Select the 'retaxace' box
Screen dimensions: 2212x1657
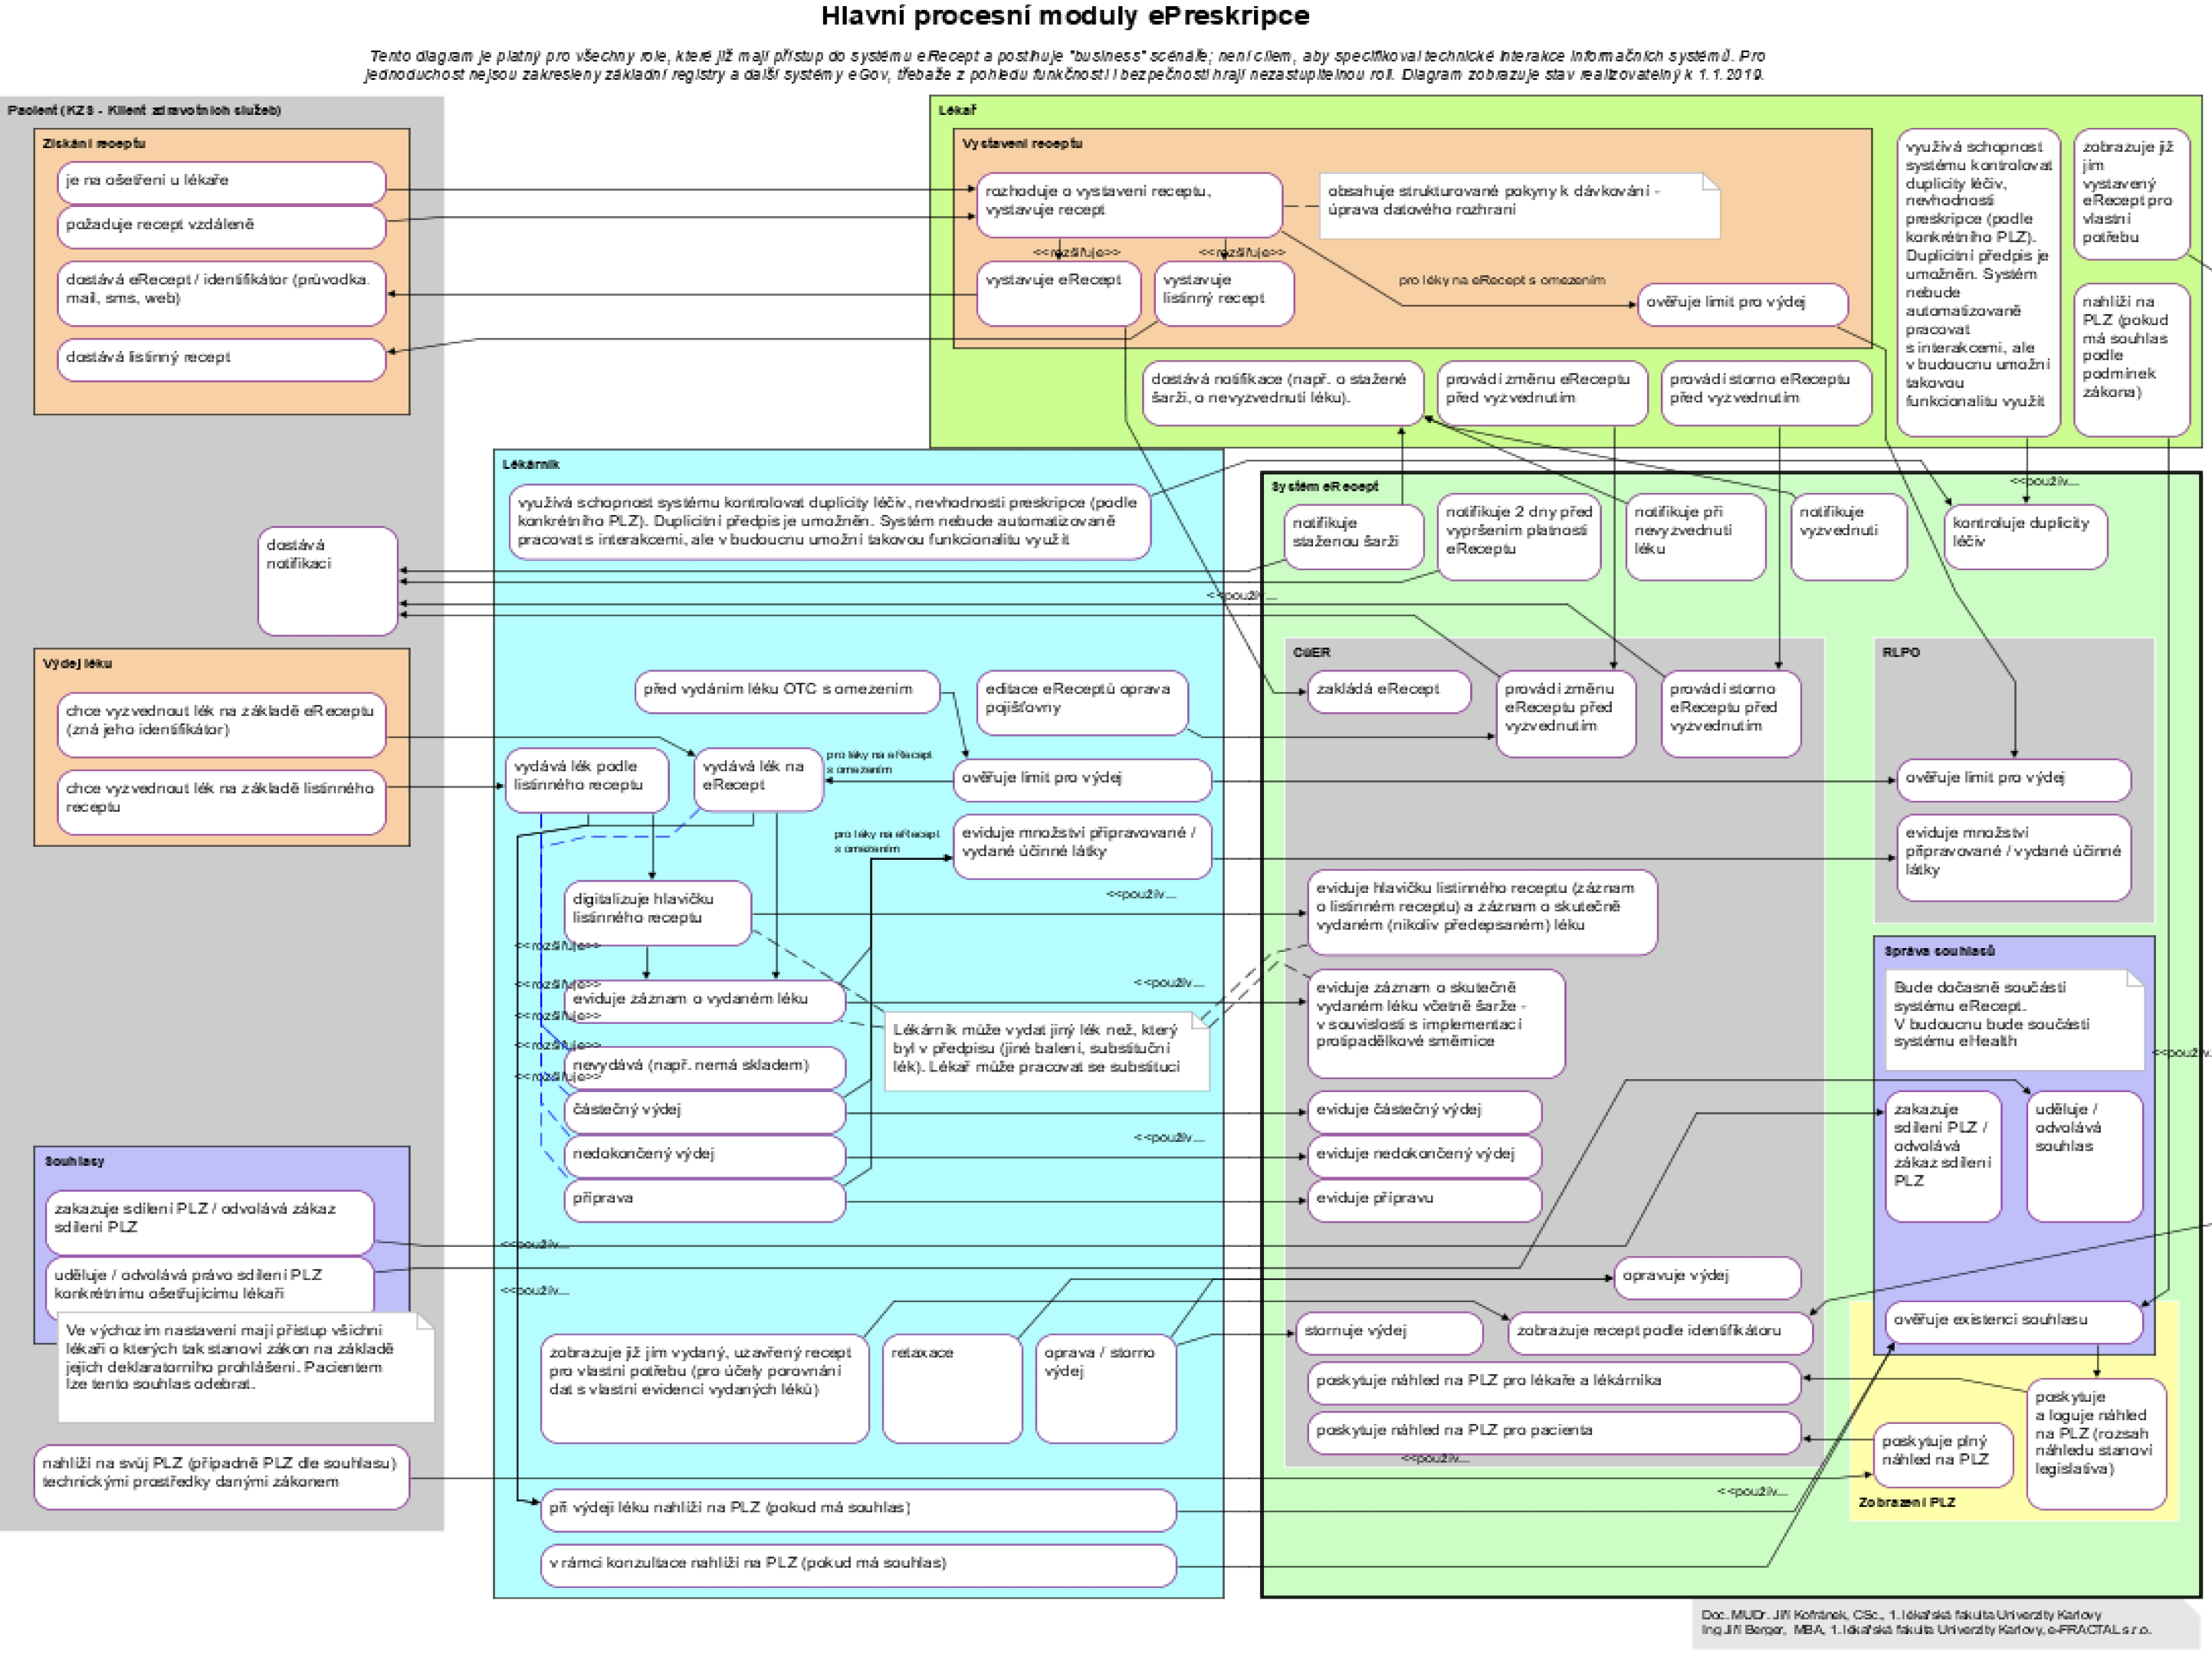coord(951,1387)
